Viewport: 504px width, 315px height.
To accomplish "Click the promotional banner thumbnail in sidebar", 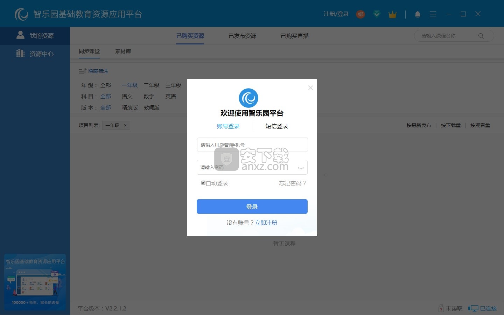I will click(x=35, y=282).
